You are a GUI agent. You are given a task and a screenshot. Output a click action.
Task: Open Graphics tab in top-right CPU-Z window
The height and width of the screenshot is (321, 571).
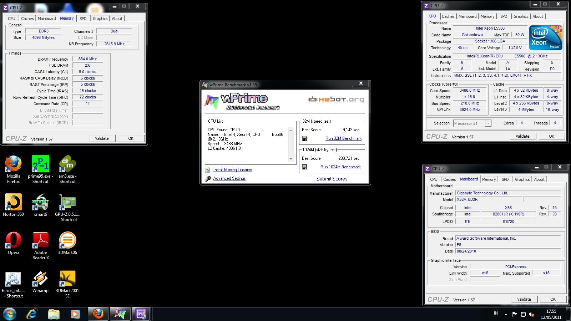tap(521, 16)
